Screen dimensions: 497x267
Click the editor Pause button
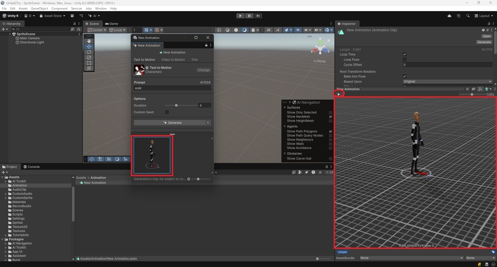click(x=249, y=16)
